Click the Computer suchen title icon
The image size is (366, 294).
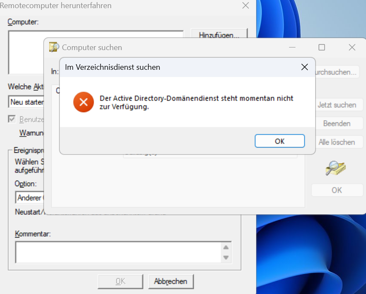tap(54, 47)
